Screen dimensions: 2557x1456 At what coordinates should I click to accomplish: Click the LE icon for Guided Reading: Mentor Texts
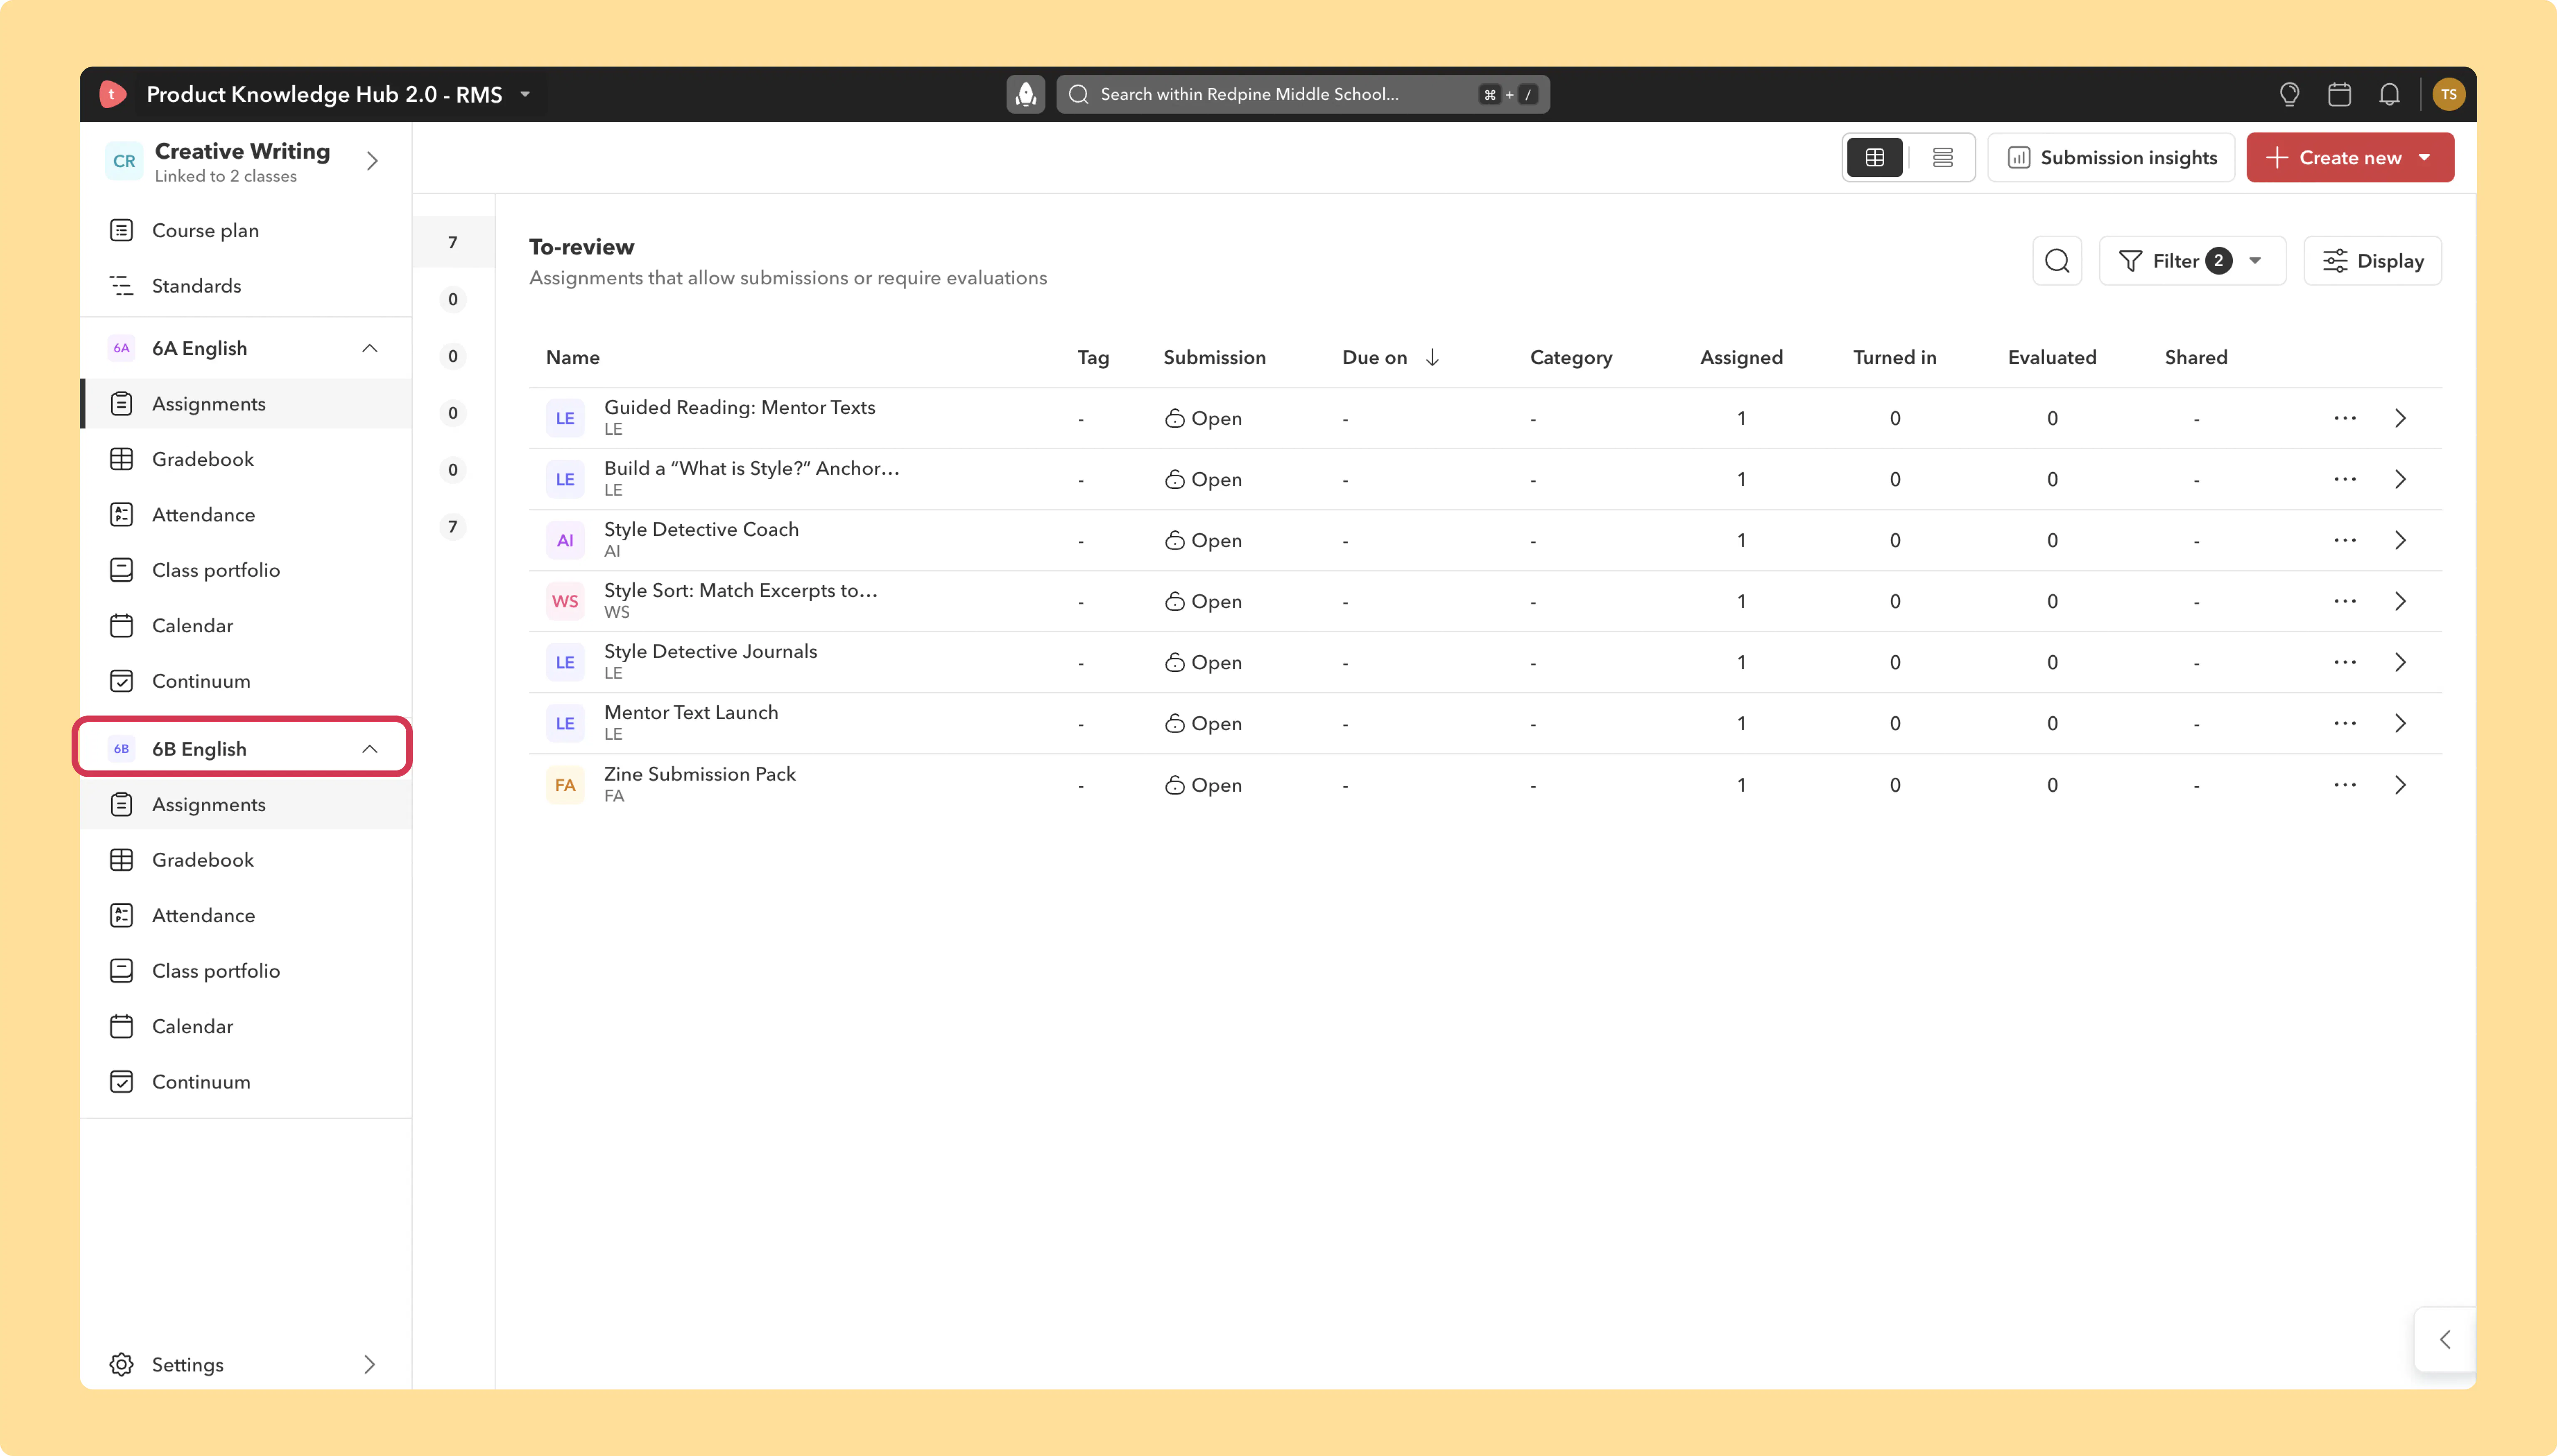tap(565, 418)
